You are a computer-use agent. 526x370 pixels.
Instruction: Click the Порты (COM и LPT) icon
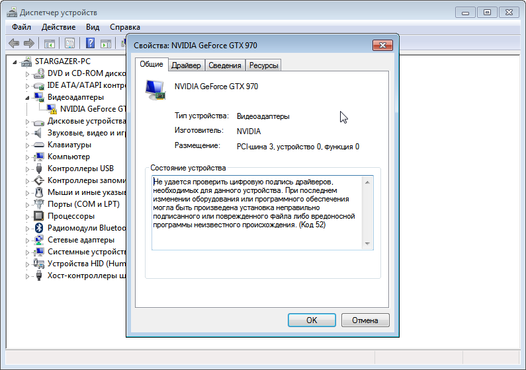click(x=39, y=204)
